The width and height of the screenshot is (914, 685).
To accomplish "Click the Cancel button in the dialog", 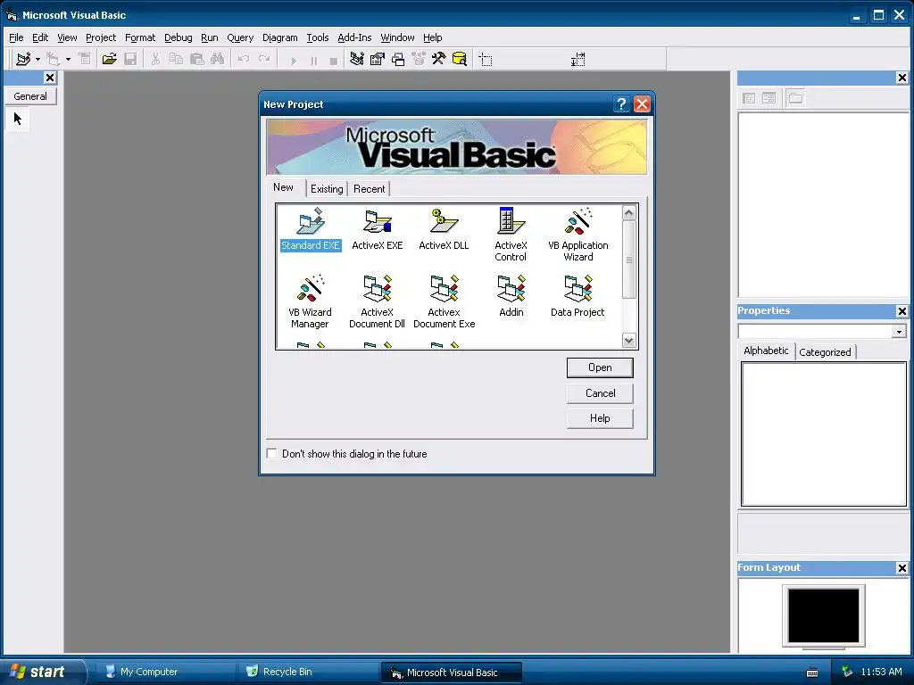I will coord(600,393).
